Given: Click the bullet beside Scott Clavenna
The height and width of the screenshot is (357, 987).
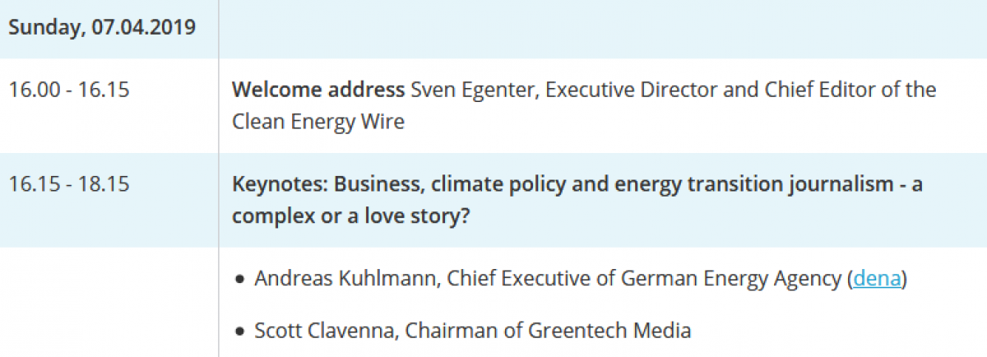Looking at the screenshot, I should click(x=240, y=332).
